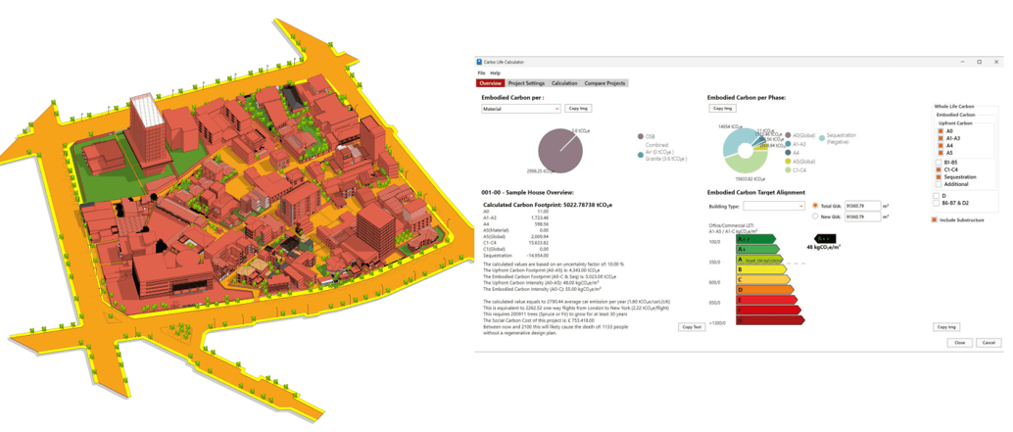
Task: Open the Material dropdown under Embodied Carbon per
Action: (x=521, y=109)
